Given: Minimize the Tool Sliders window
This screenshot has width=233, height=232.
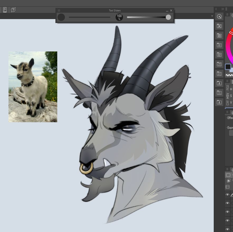Looking at the screenshot, I should click(167, 11).
